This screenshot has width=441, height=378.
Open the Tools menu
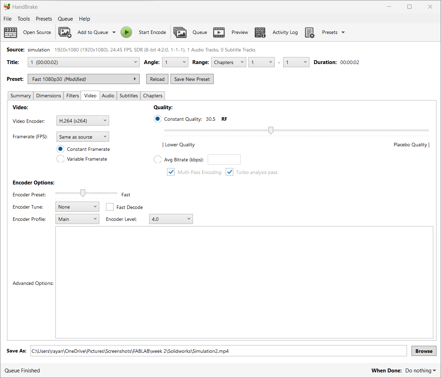tap(24, 19)
